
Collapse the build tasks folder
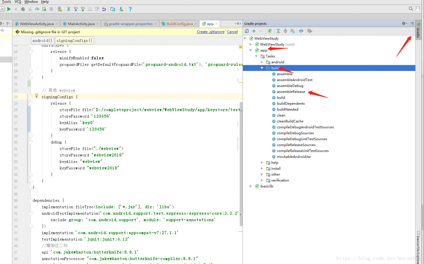click(x=262, y=68)
